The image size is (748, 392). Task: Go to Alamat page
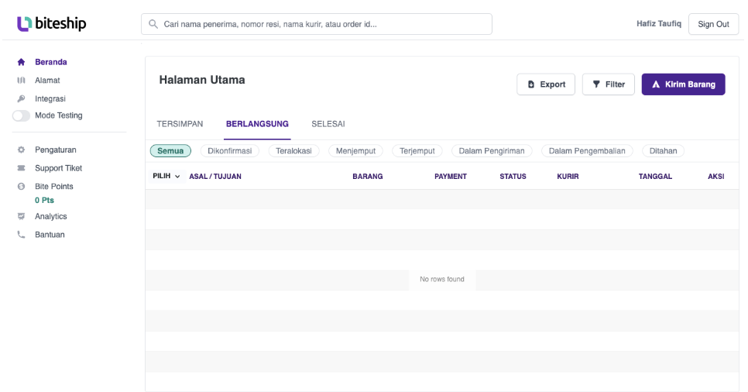click(47, 81)
